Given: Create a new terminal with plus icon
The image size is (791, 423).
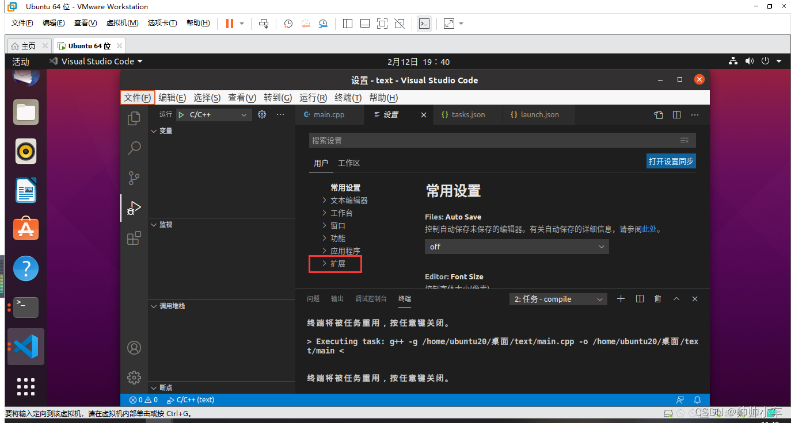Looking at the screenshot, I should tap(621, 299).
